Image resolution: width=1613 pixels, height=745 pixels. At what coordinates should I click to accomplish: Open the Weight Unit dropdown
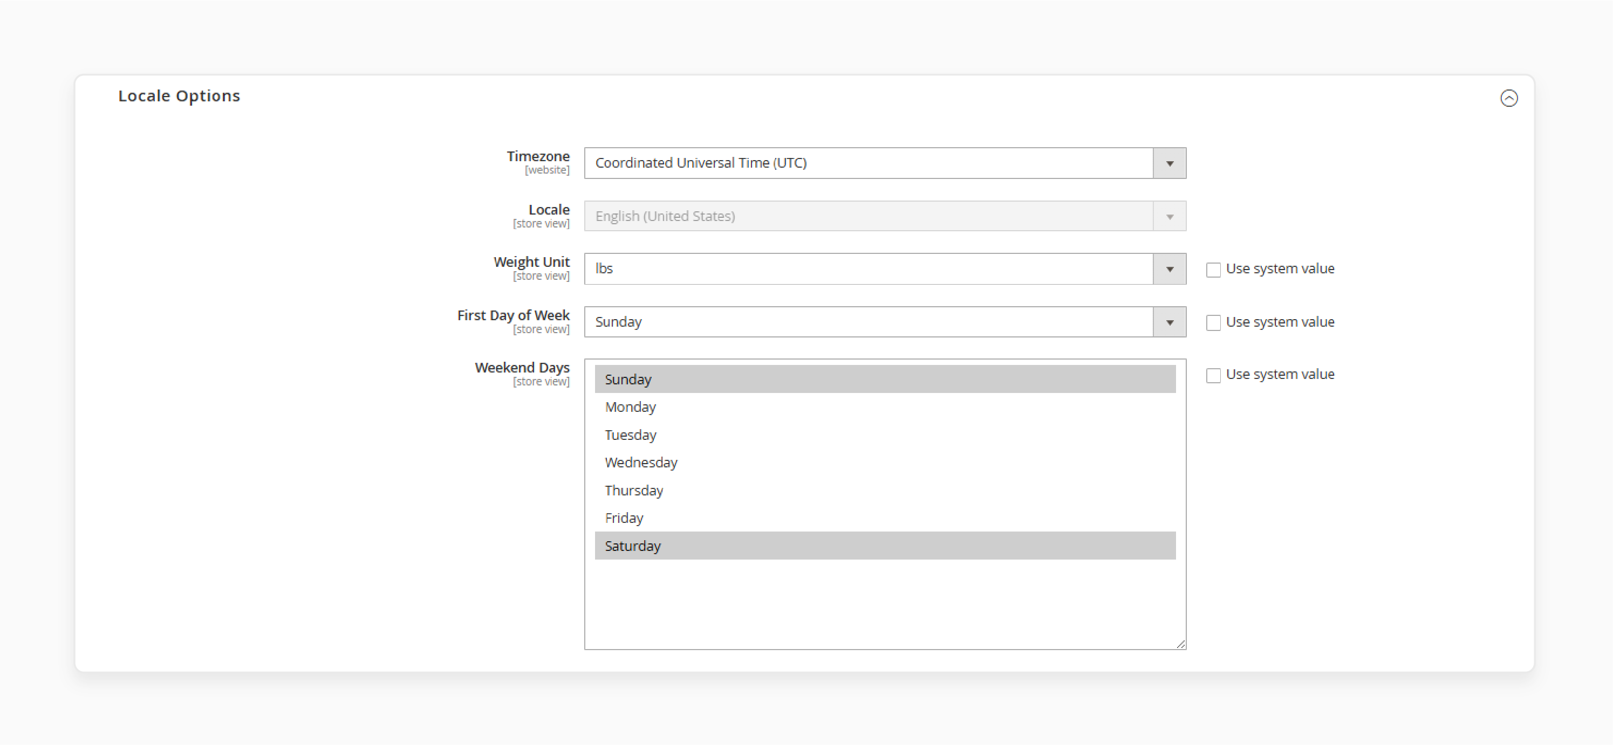coord(885,269)
